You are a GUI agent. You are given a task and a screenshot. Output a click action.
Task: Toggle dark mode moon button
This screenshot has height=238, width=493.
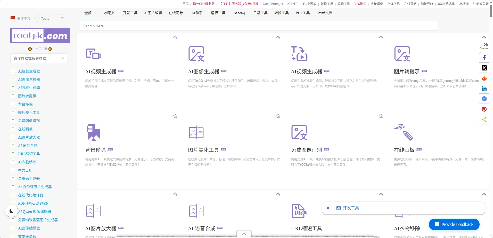click(12, 211)
